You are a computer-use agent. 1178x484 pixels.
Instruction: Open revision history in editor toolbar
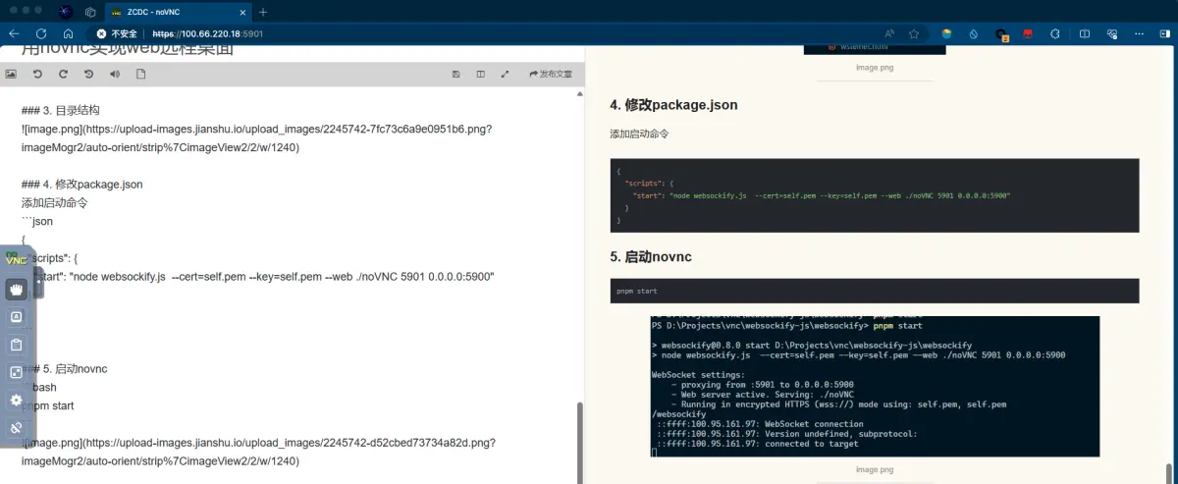pyautogui.click(x=88, y=74)
